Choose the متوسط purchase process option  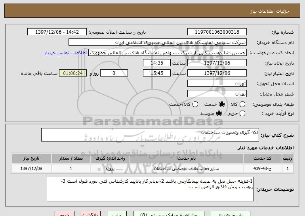(219, 113)
